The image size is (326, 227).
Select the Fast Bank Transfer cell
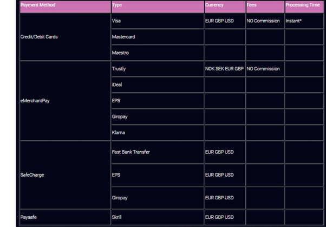click(158, 152)
